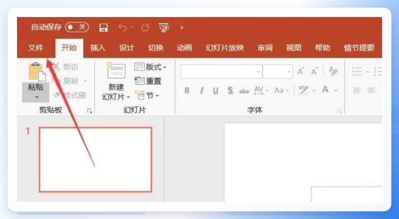Open the 文件 (File) menu
399x219 pixels.
point(36,48)
